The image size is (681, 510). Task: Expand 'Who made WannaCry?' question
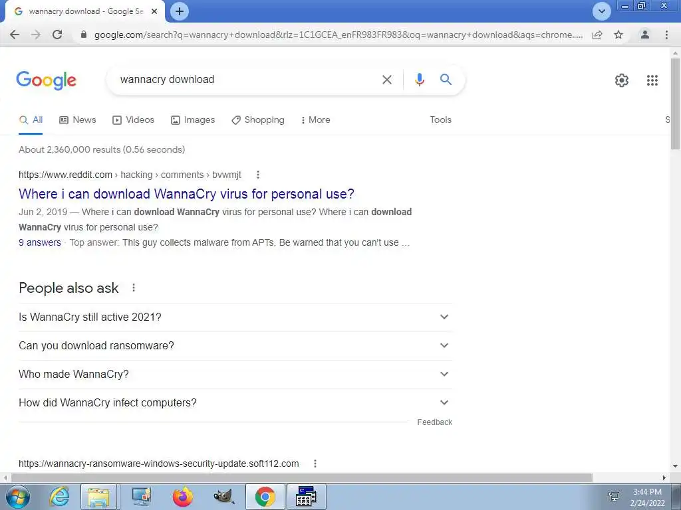pyautogui.click(x=235, y=375)
